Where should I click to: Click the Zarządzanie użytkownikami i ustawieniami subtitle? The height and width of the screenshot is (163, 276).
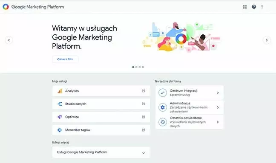click(189, 110)
